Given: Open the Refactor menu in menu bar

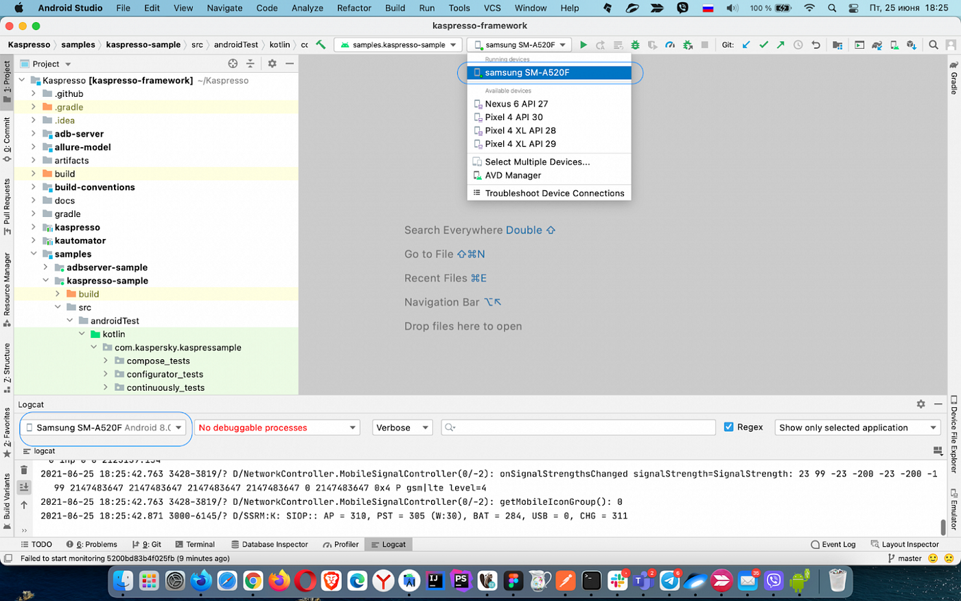Looking at the screenshot, I should coord(354,8).
